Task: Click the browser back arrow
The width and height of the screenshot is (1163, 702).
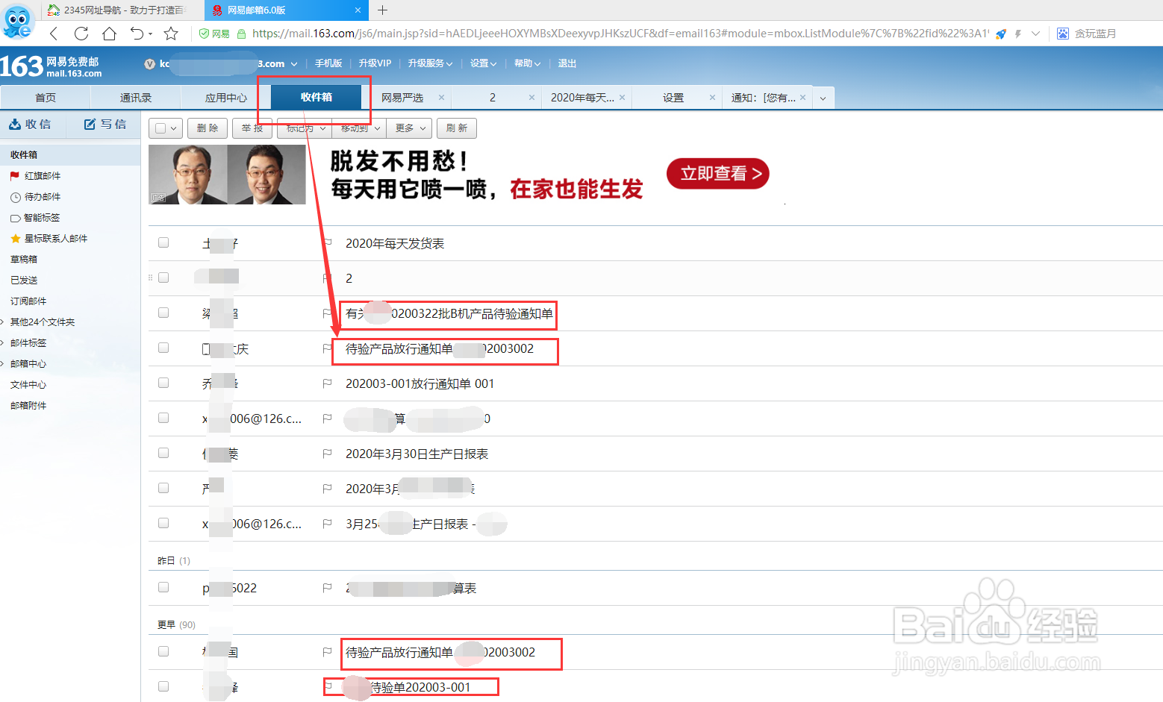Action: pos(54,34)
